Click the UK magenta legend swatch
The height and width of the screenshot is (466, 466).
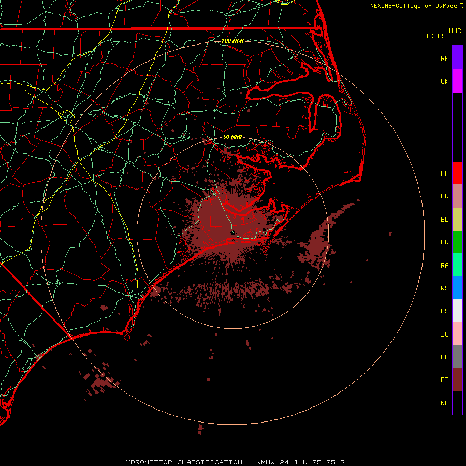[x=457, y=81]
